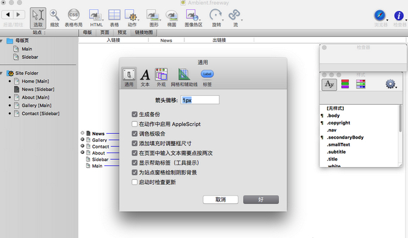This screenshot has width=408, height=238.
Task: Select the 选取 selection tool
Action: (x=38, y=18)
